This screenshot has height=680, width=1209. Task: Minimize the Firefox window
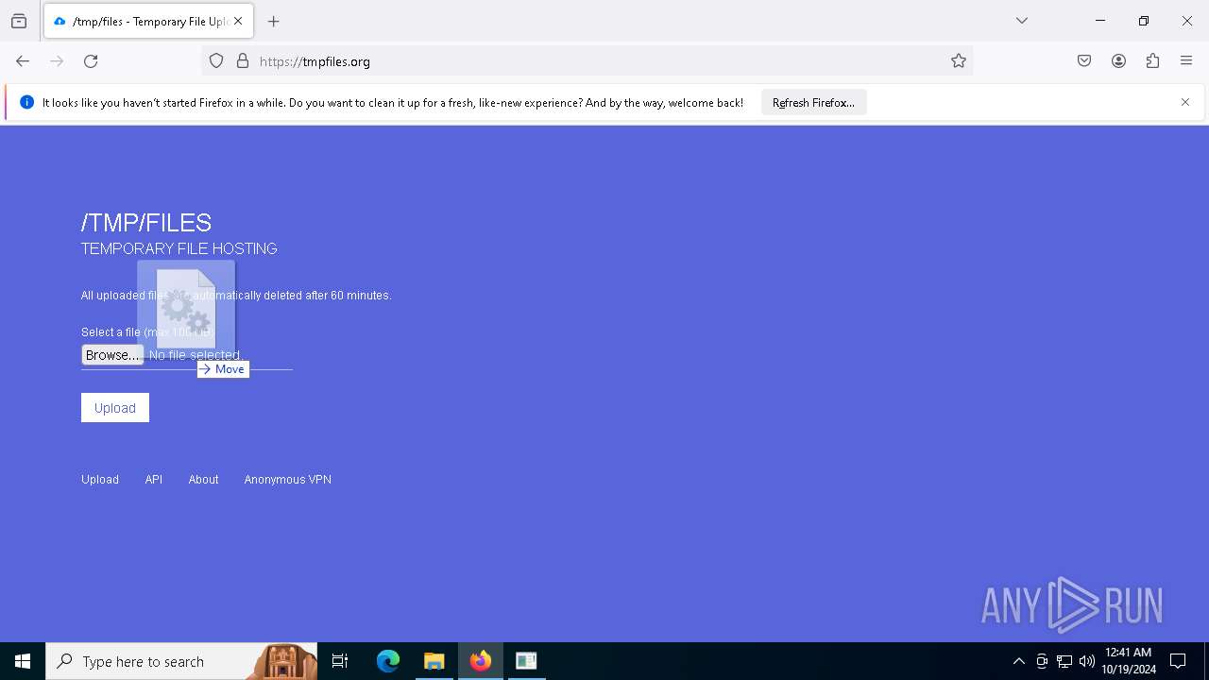(x=1100, y=21)
